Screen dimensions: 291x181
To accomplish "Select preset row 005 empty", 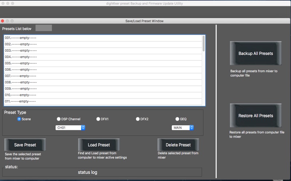I will coord(103,63).
